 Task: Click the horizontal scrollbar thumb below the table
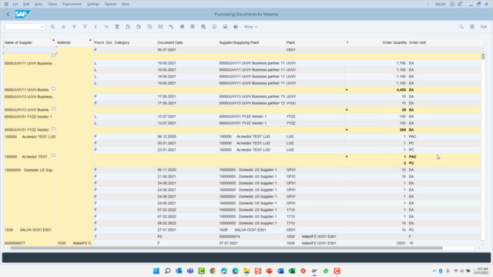click(226, 248)
